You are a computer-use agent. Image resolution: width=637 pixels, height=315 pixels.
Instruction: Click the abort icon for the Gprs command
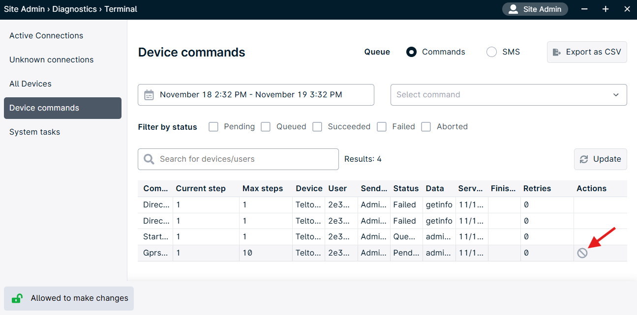582,253
